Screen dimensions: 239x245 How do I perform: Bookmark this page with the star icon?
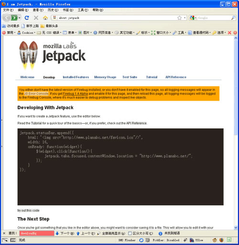(x=179, y=18)
